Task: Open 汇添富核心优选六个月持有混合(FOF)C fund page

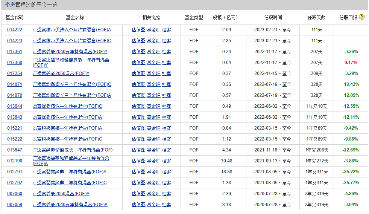Action: click(x=72, y=41)
